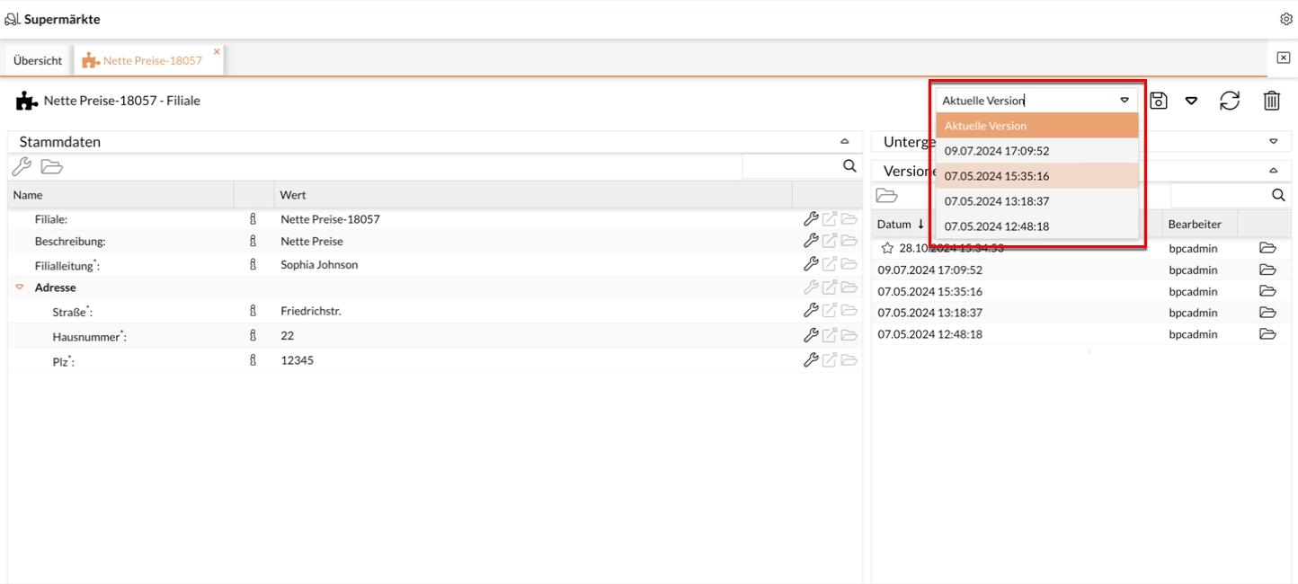The height and width of the screenshot is (584, 1298).
Task: Click the wrench icon in the Stammdaten toolbar
Action: (x=22, y=166)
